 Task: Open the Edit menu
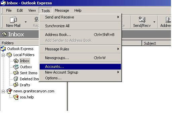(x=20, y=10)
